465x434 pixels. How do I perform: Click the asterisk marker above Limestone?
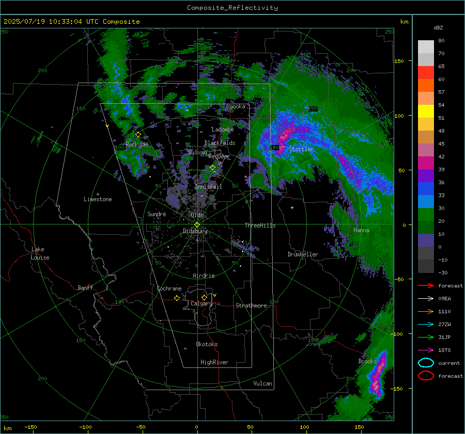(98, 195)
